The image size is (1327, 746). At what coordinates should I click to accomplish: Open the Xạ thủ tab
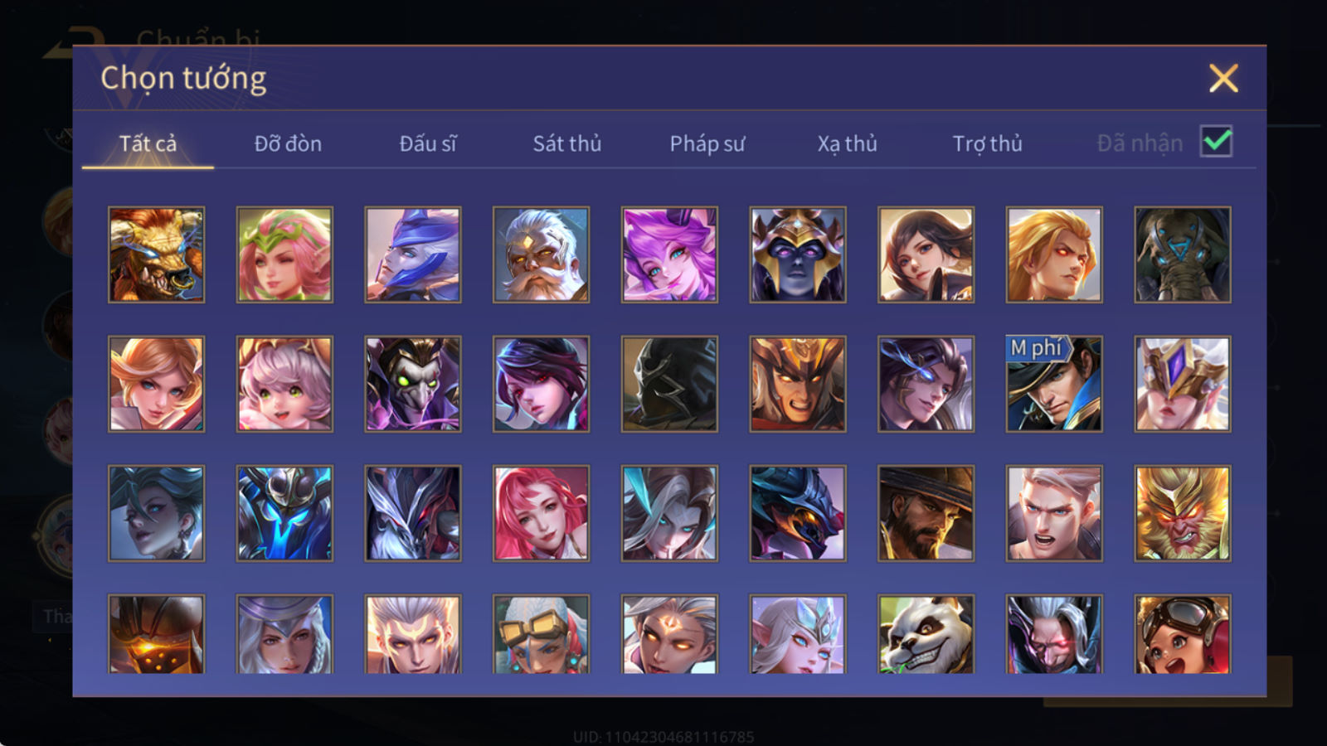(847, 143)
